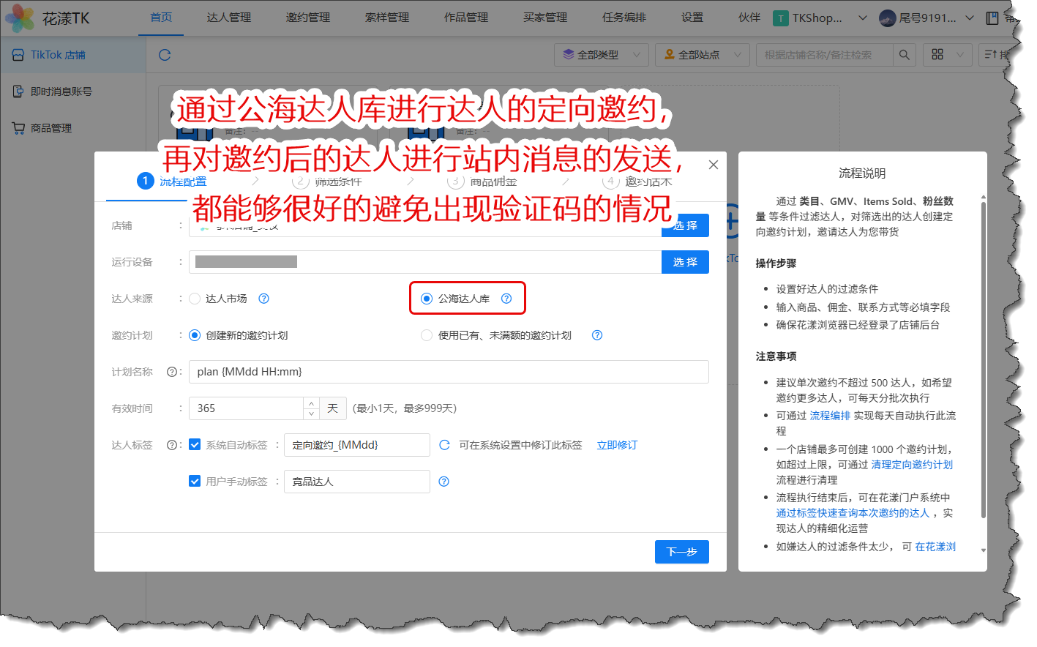Image resolution: width=1037 pixels, height=647 pixels.
Task: Open the 立即修订 link
Action: click(x=617, y=445)
